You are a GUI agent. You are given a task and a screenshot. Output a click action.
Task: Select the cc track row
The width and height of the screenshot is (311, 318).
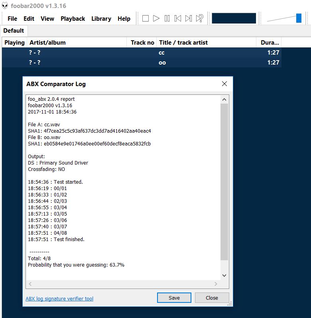click(x=142, y=53)
